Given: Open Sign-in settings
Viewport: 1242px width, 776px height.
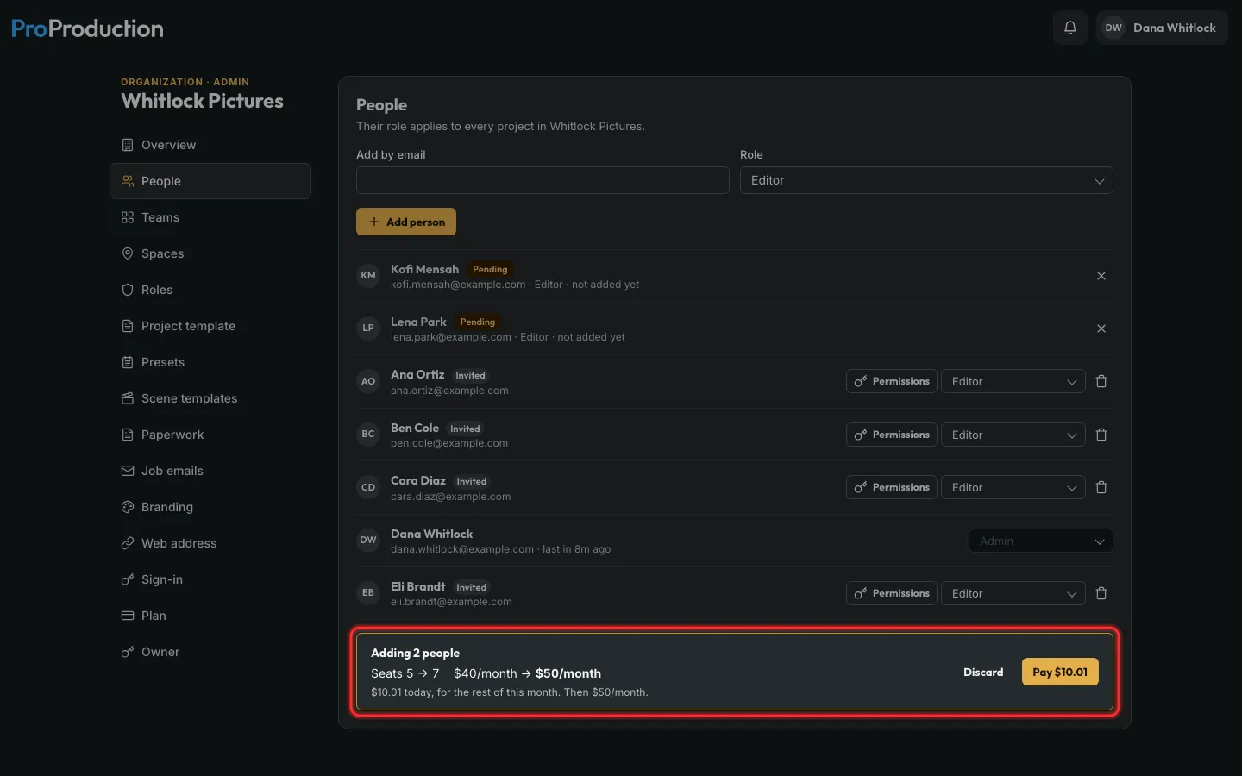Looking at the screenshot, I should click(210, 579).
